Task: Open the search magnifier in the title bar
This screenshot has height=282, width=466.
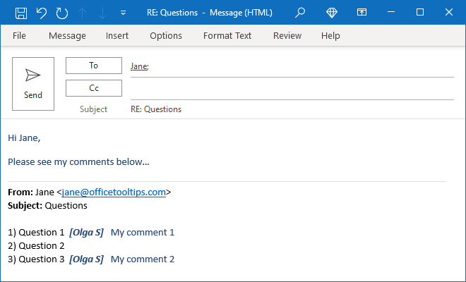Action: pos(300,13)
